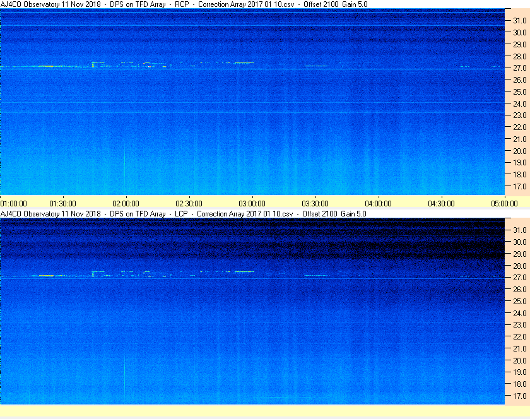This screenshot has width=530, height=419.
Task: Select the 05:00:00 time axis label
Action: [x=504, y=204]
